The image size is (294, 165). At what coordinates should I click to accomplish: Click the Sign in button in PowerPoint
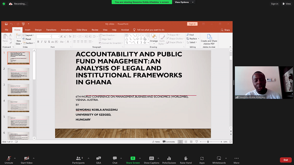pos(192,24)
